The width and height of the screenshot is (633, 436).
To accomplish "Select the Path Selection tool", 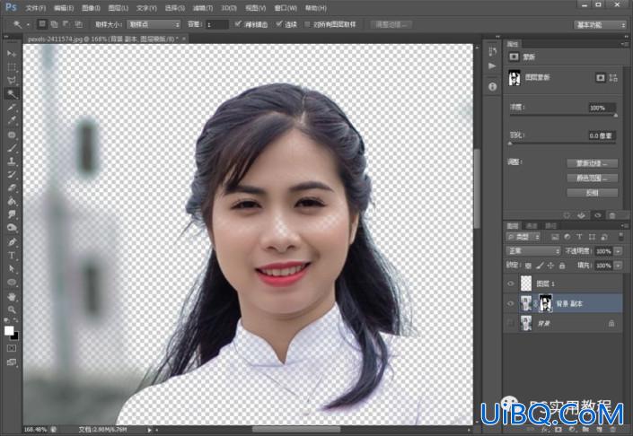I will [12, 268].
